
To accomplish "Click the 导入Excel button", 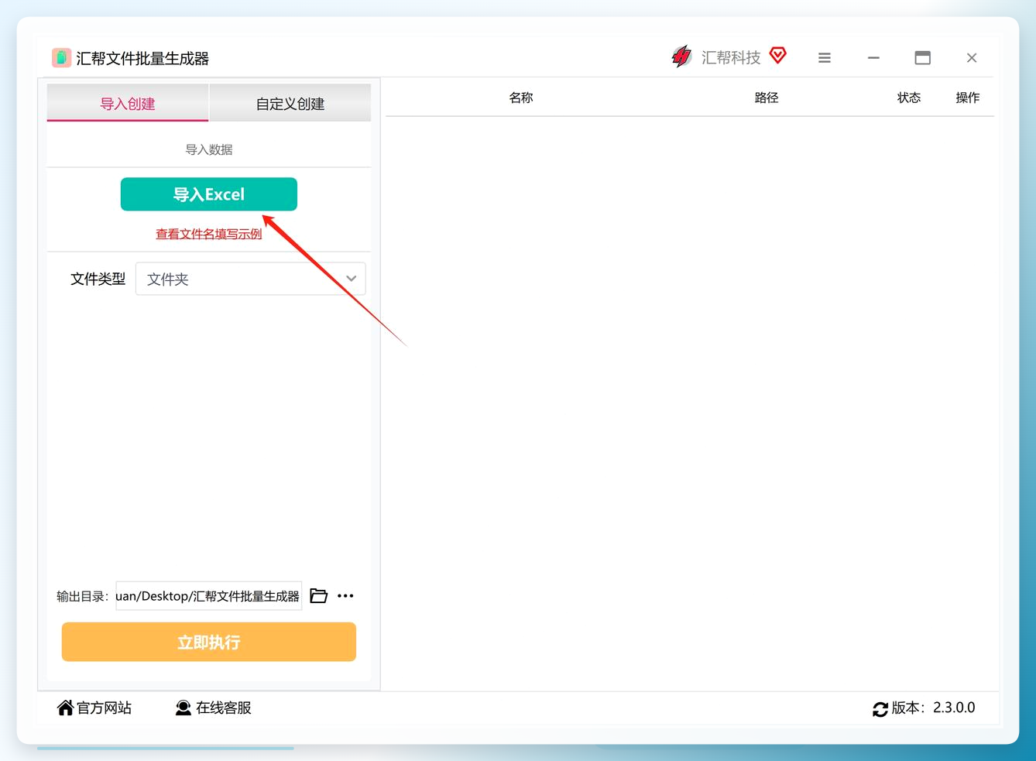I will coord(209,194).
